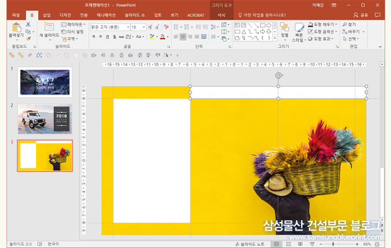Open ribbon display options icon in title bar
The image size is (391, 248).
[334, 5]
